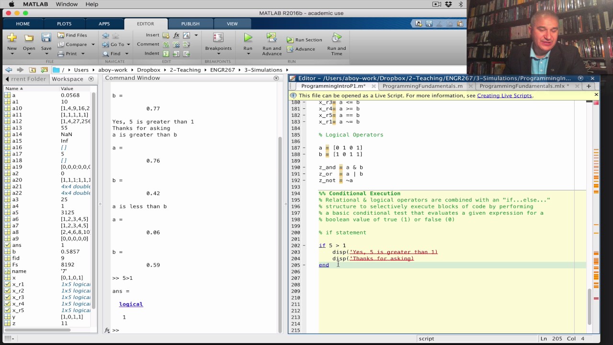Select the VIEW tab
The height and width of the screenshot is (345, 613).
pos(232,23)
